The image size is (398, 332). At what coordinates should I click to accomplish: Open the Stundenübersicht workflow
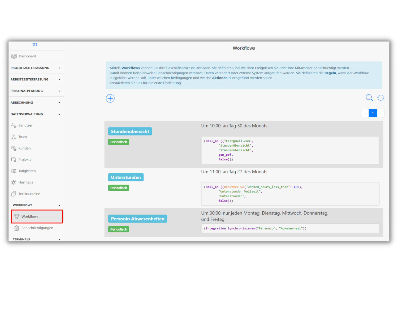tap(130, 131)
